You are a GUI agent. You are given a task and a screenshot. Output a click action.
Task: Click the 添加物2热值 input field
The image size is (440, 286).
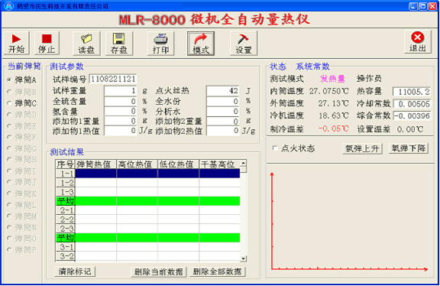pos(223,131)
